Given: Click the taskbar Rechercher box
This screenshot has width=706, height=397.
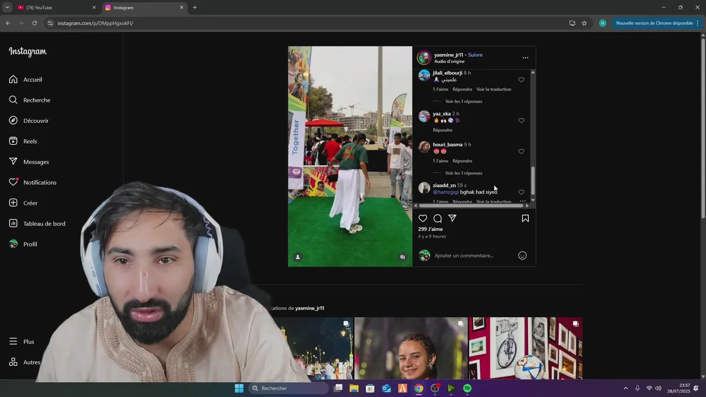Looking at the screenshot, I should coord(288,388).
